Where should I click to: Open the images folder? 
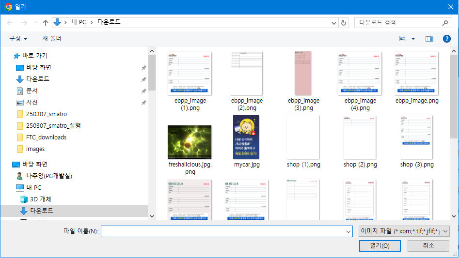(35, 149)
